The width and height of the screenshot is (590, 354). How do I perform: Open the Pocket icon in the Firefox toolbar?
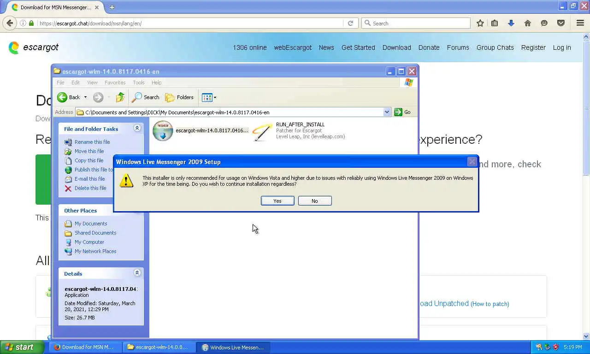click(x=561, y=23)
